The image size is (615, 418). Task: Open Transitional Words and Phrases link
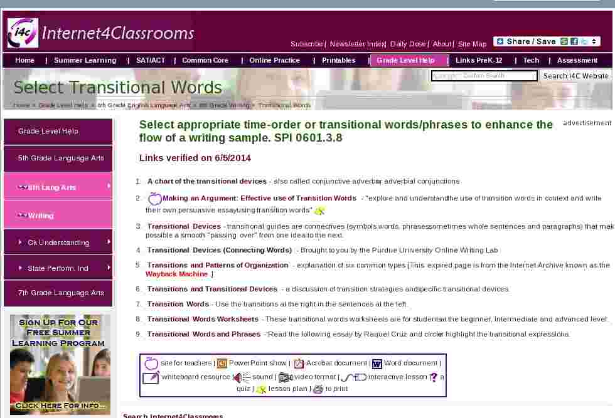[204, 334]
